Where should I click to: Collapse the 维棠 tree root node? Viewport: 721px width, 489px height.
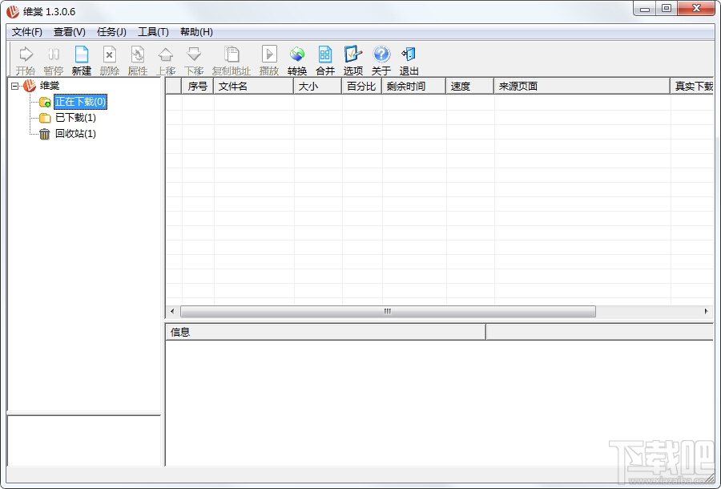[x=15, y=86]
